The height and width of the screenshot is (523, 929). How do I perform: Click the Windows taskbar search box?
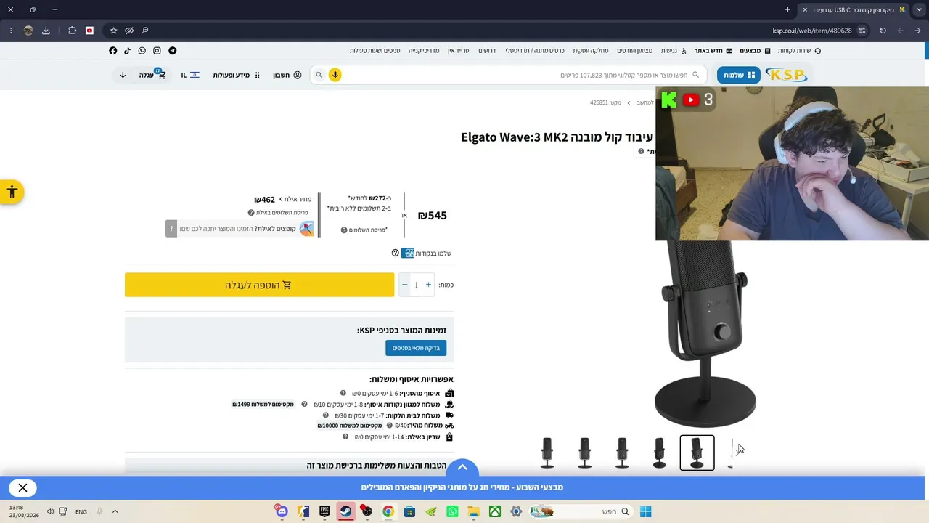(581, 511)
